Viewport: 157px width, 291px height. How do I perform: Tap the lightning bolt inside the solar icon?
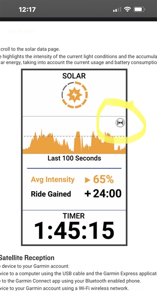75,95
